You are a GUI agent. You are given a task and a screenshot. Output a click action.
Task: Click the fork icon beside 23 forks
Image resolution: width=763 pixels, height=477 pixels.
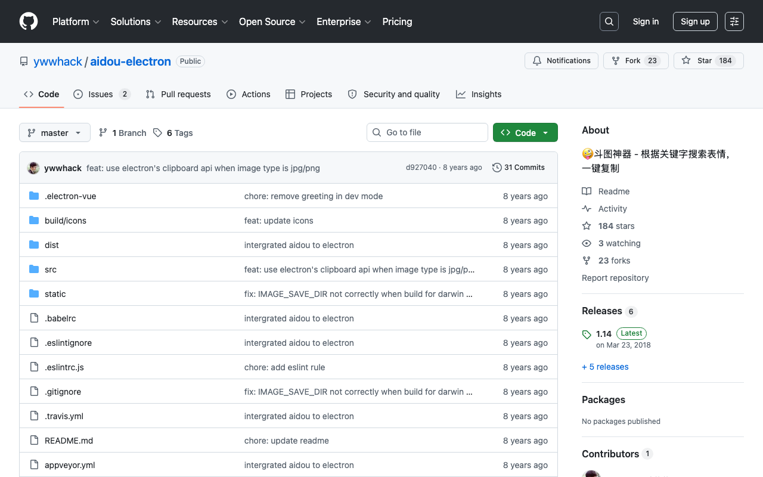(x=587, y=261)
